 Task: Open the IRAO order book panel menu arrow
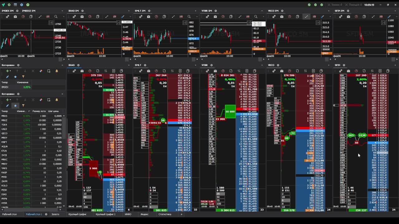click(x=128, y=65)
